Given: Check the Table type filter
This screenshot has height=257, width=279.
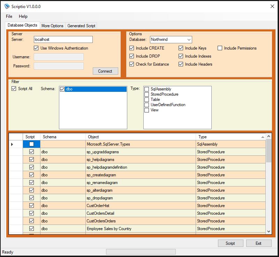Looking at the screenshot, I should [x=146, y=100].
